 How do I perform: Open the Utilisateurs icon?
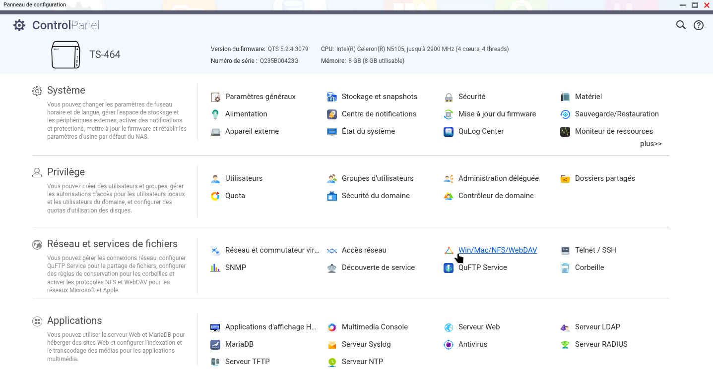coord(215,178)
